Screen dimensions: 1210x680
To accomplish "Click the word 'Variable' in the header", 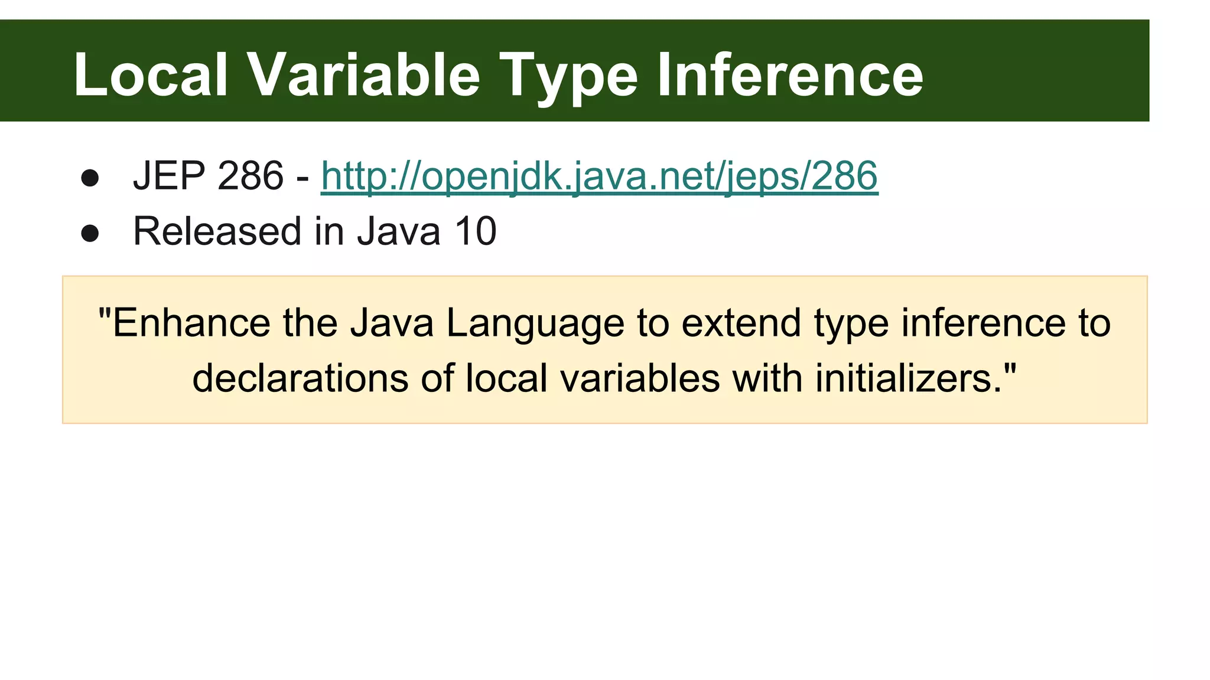I will [x=363, y=74].
